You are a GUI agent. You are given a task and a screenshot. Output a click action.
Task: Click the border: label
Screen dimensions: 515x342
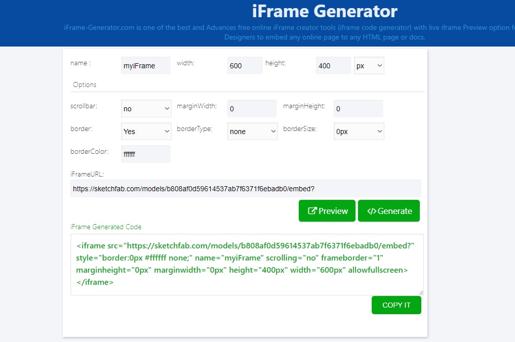[x=82, y=129]
